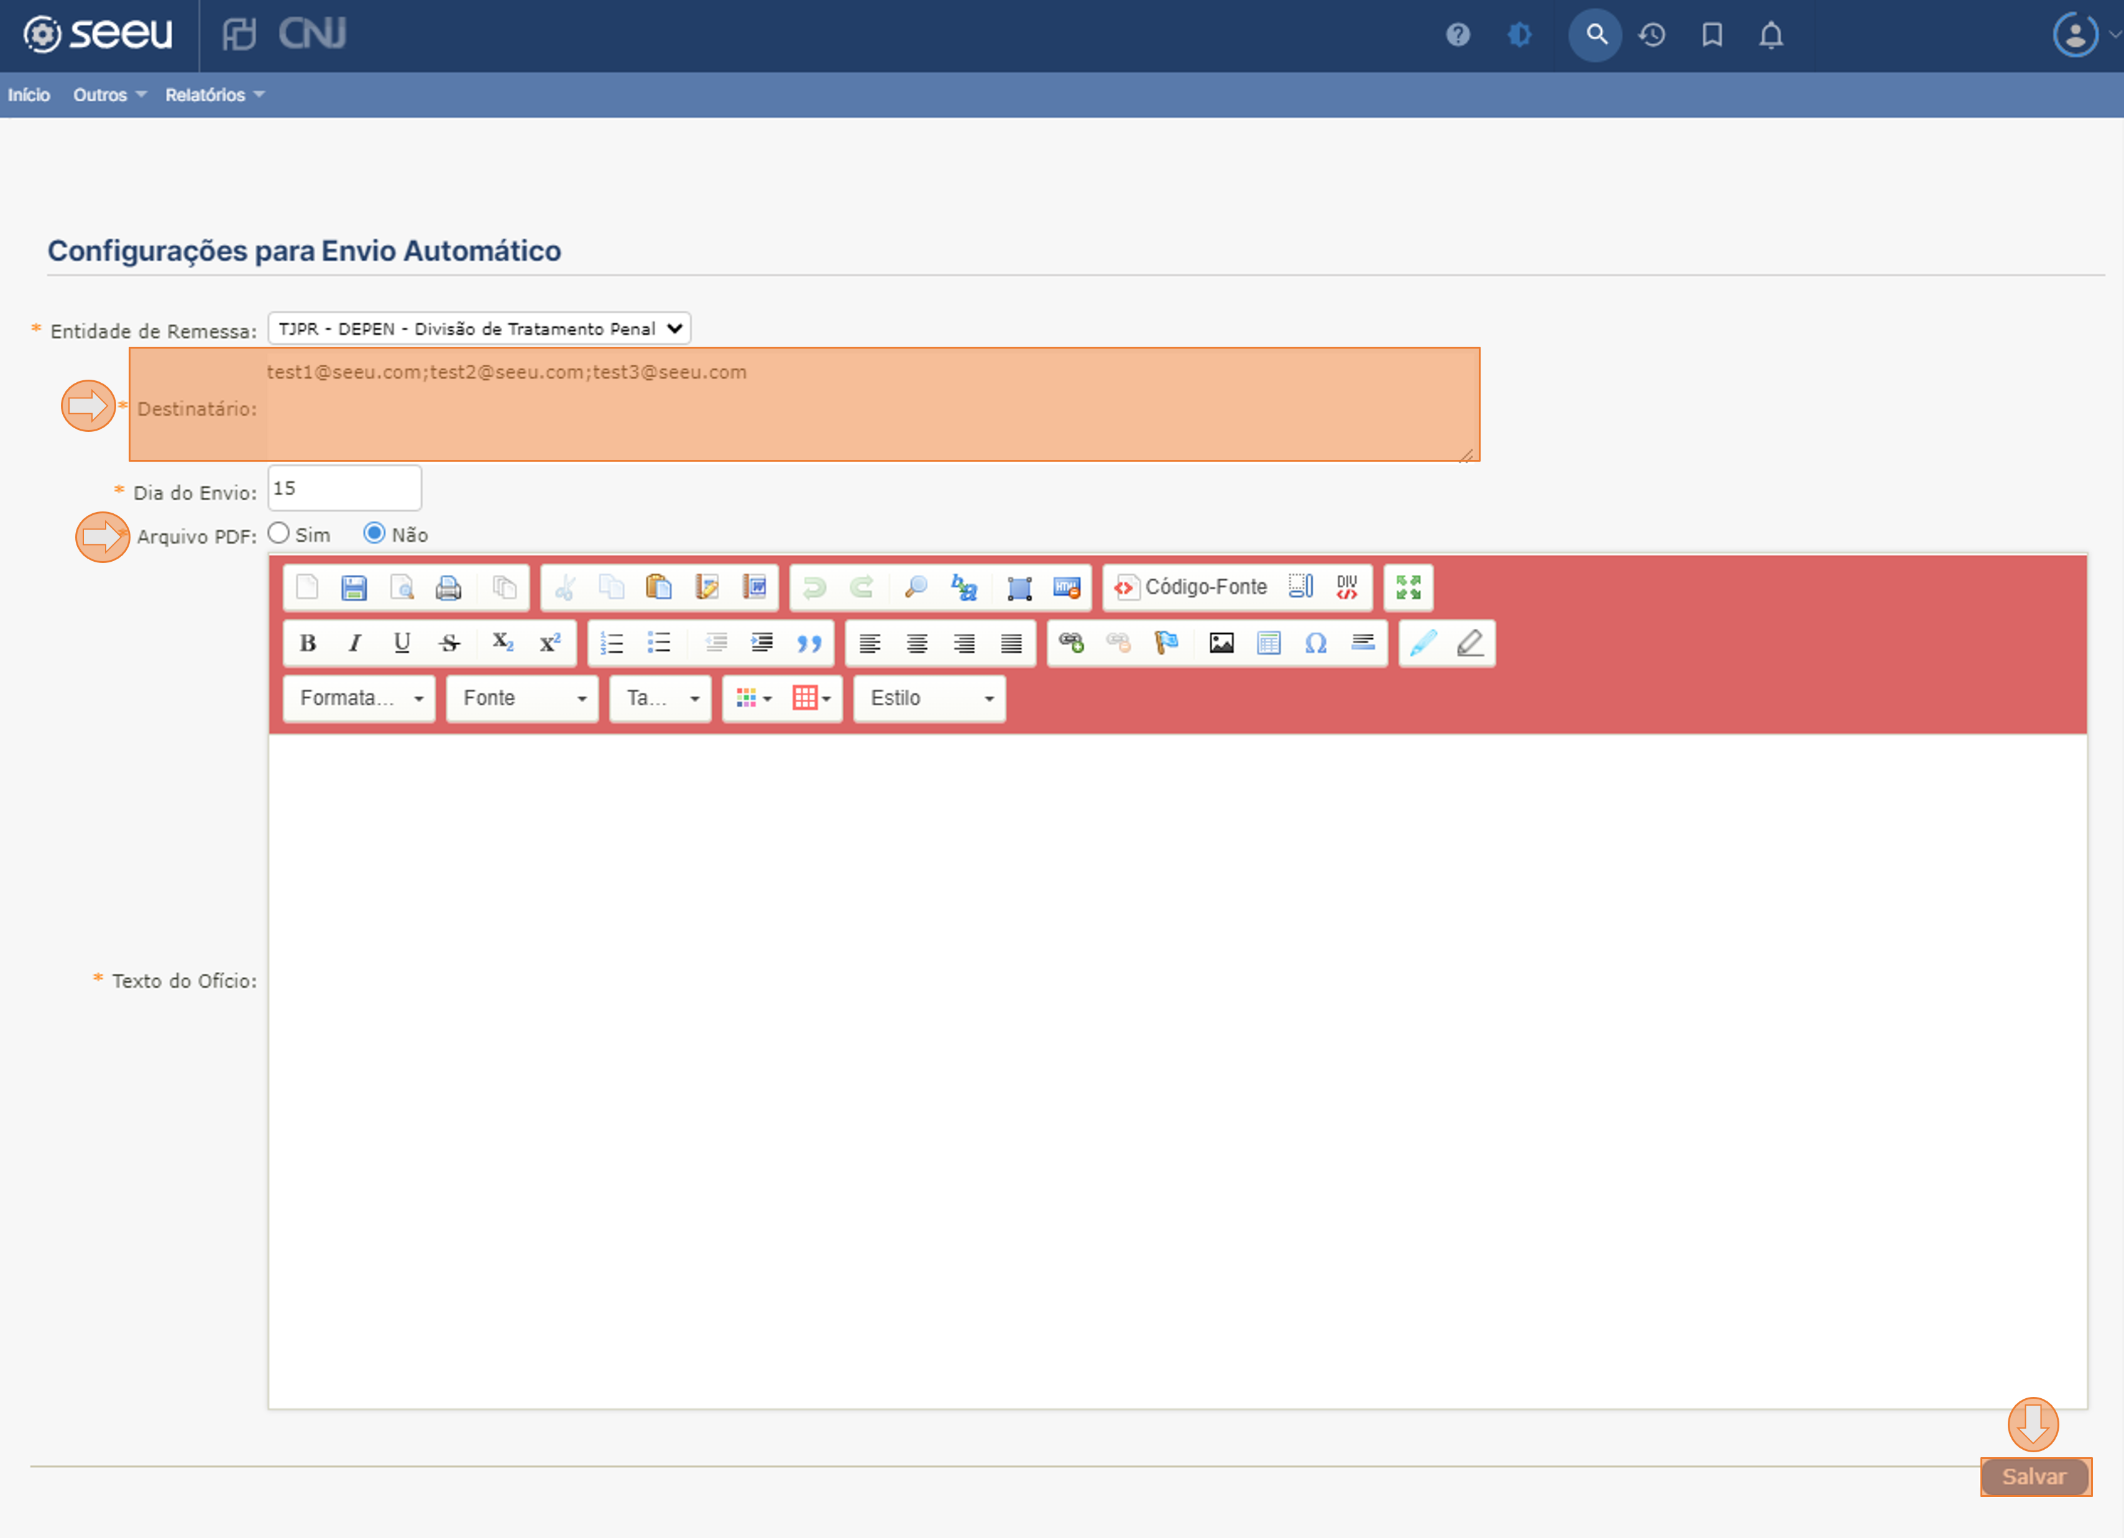Click the seeu logo
Screen dimensions: 2124x1538
98,35
